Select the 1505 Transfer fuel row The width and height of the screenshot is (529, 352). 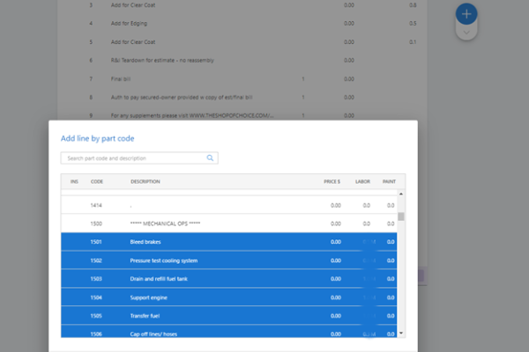229,315
